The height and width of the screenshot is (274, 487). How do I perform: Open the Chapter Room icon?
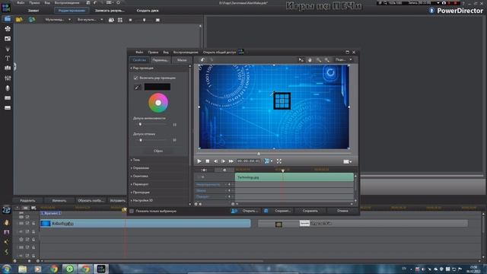pyautogui.click(x=8, y=98)
